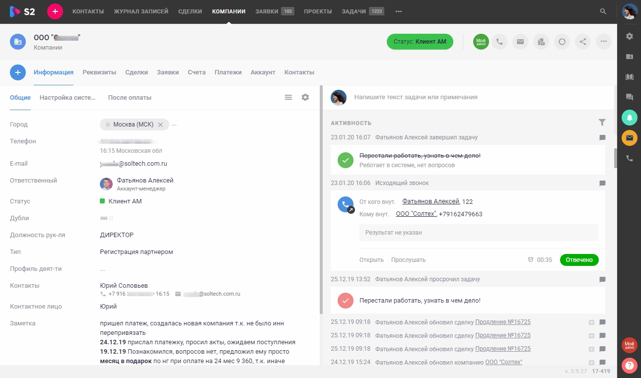Switch to the Реквизиты tab
The height and width of the screenshot is (378, 641).
tap(99, 72)
